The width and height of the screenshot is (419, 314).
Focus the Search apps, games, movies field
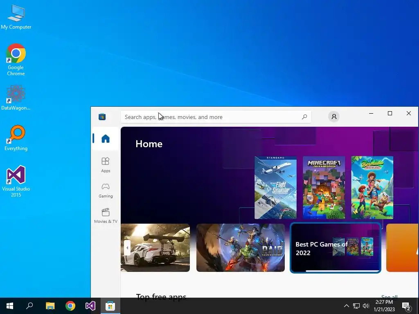coord(216,117)
